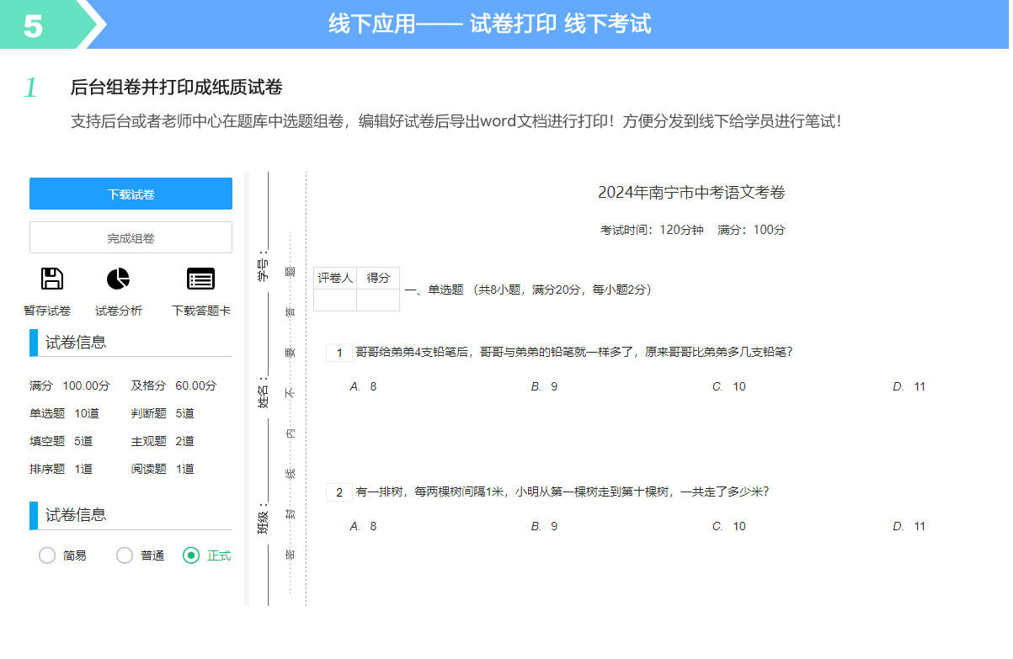Image resolution: width=1013 pixels, height=659 pixels.
Task: Click the 试卷分析 label
Action: (119, 311)
